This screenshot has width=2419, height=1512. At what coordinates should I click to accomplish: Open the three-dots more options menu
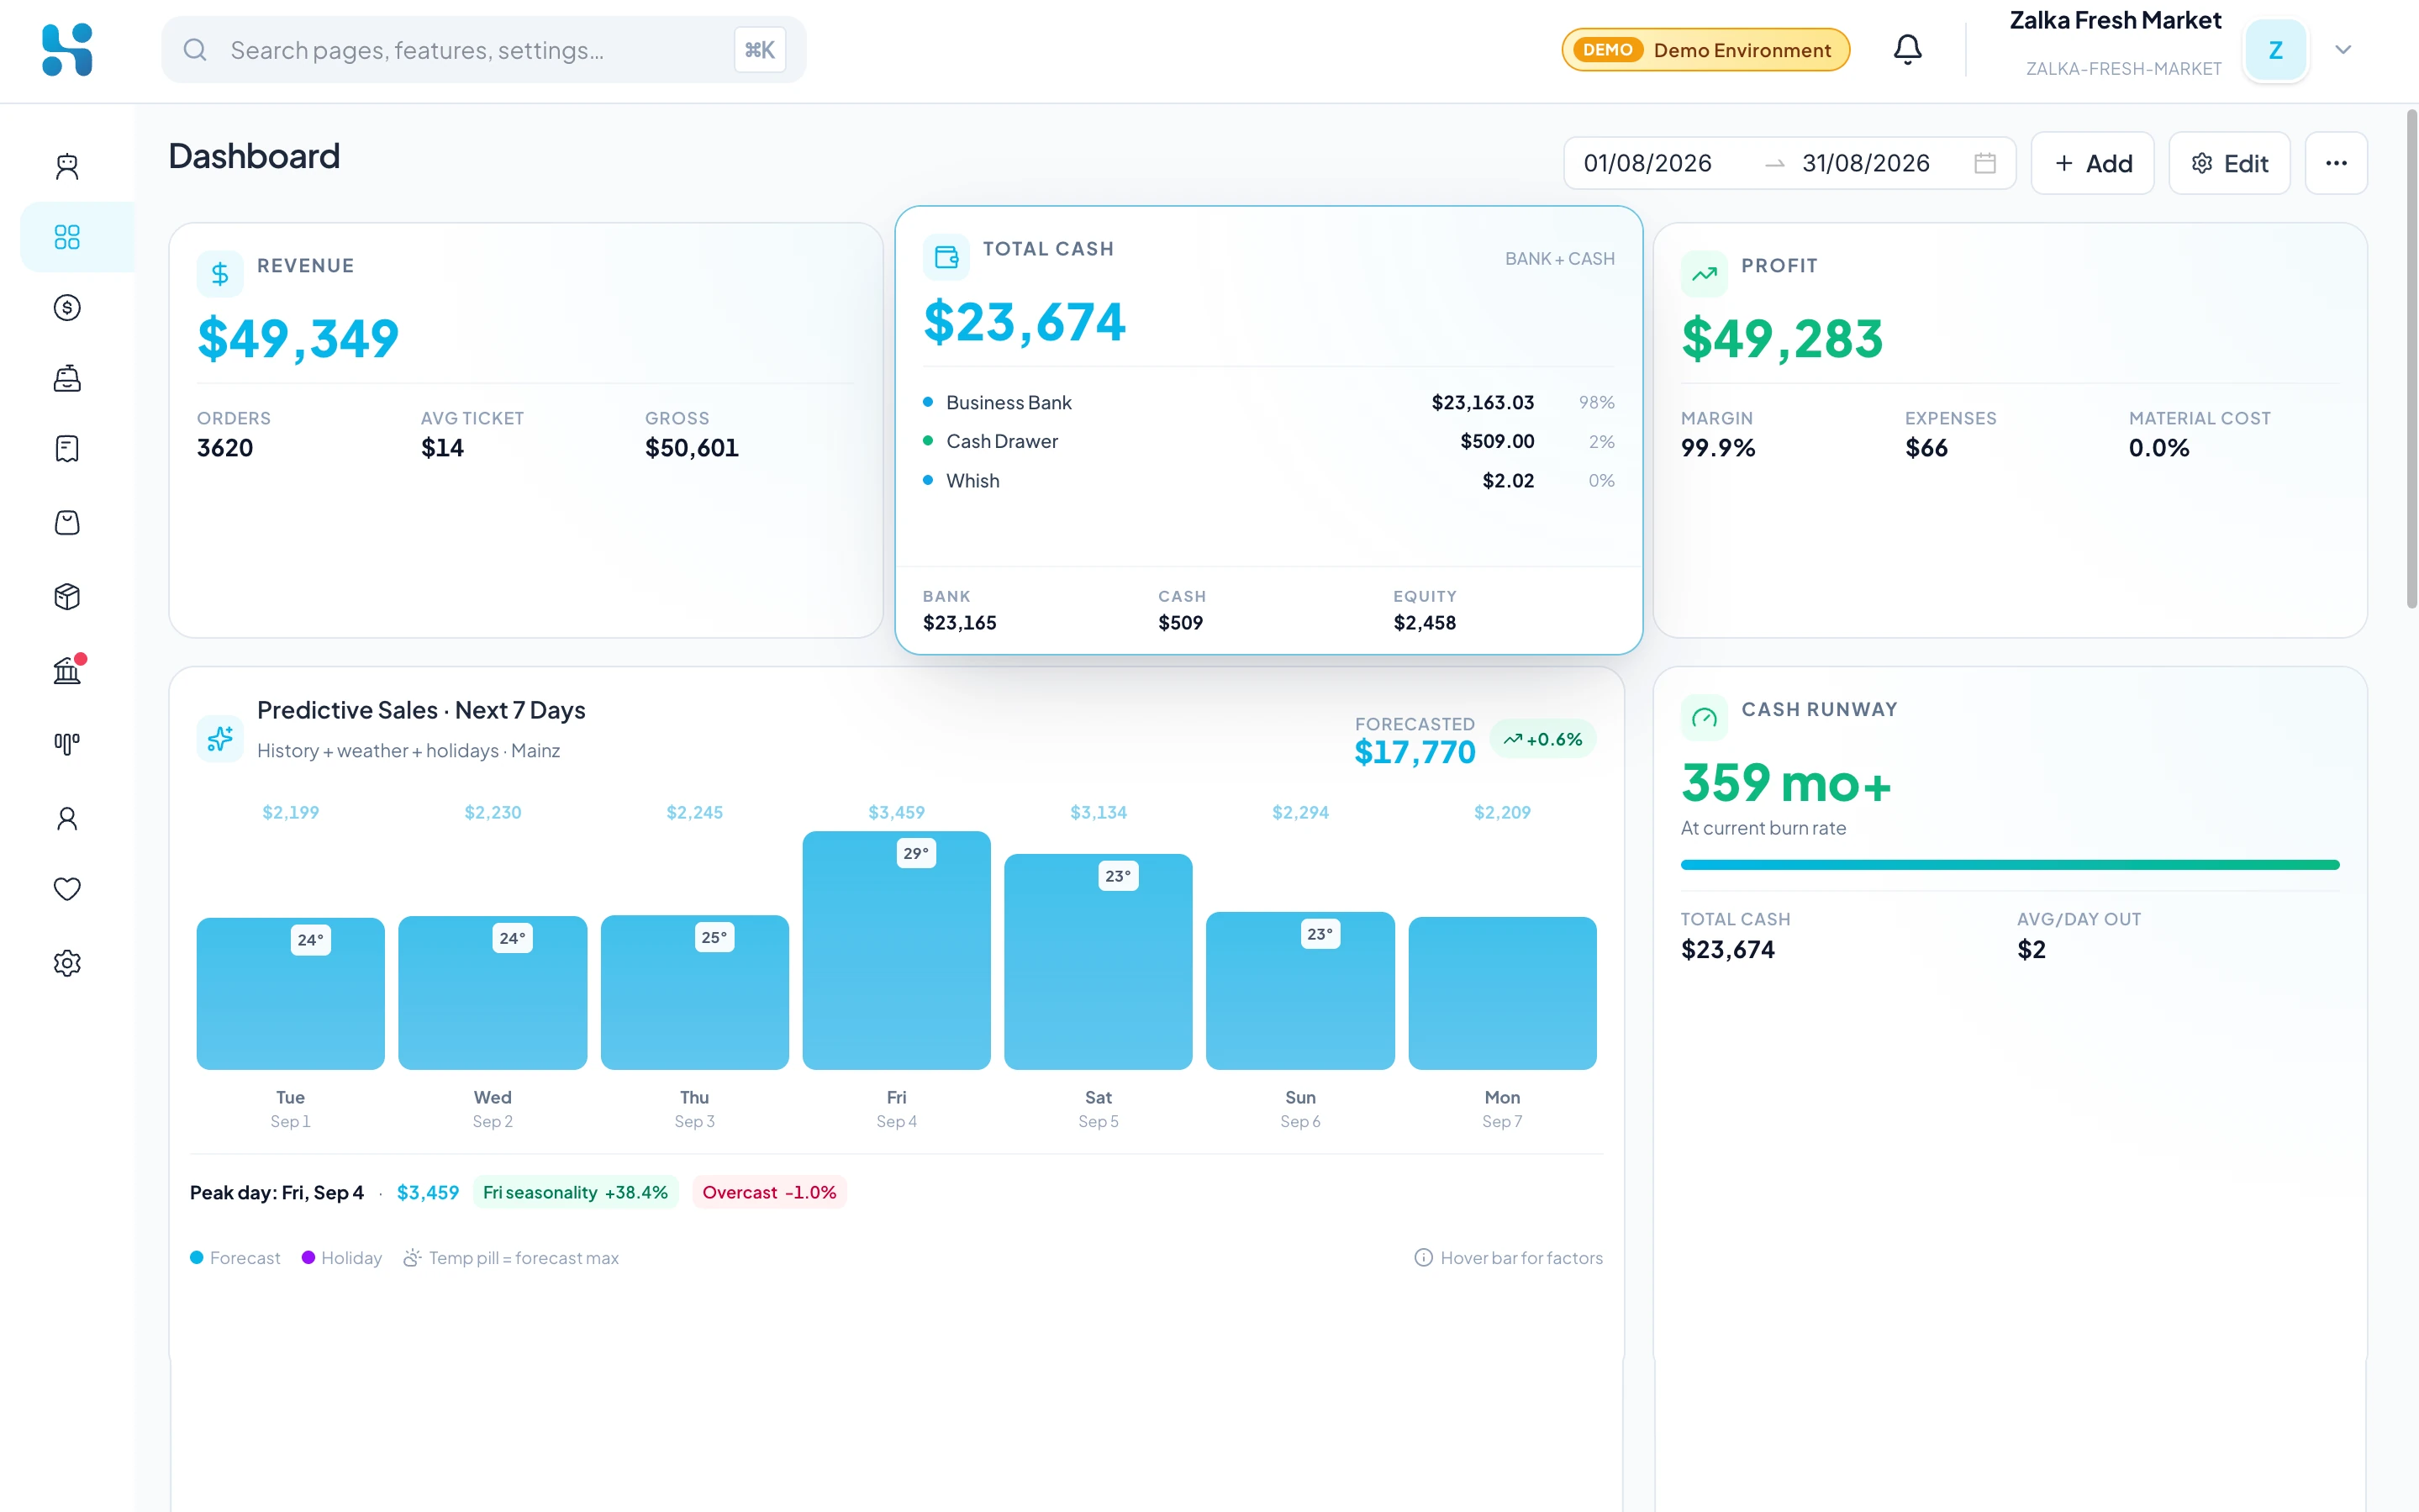coord(2335,163)
